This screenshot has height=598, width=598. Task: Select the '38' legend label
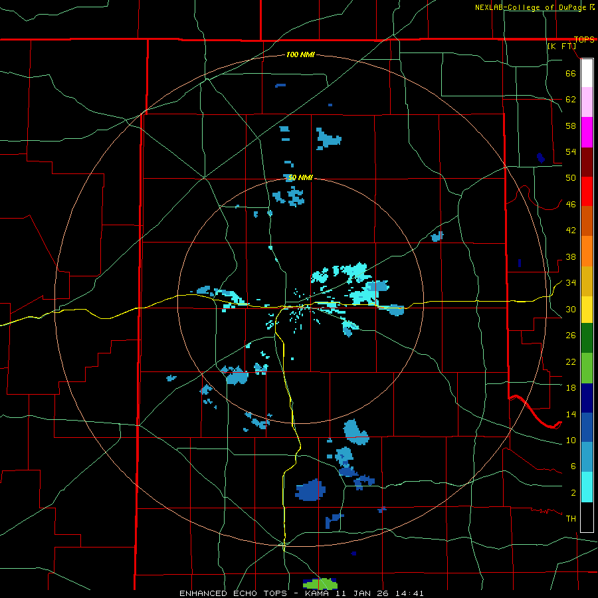point(571,257)
